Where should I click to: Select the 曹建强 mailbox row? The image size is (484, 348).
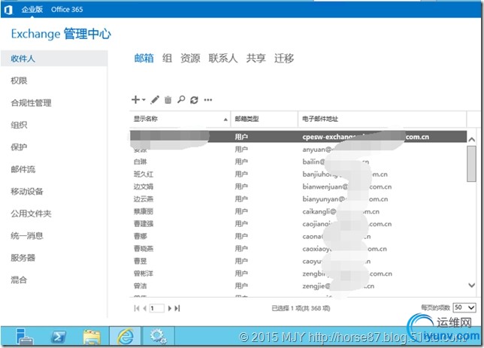click(298, 224)
